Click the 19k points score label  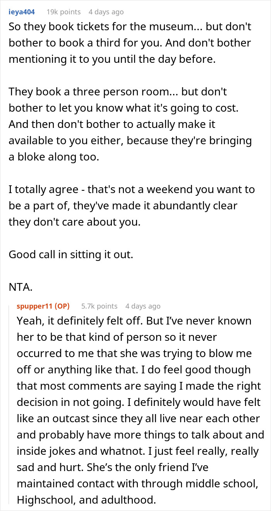[x=63, y=12]
